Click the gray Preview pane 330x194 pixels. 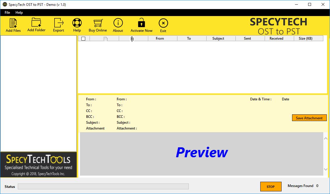[201, 154]
